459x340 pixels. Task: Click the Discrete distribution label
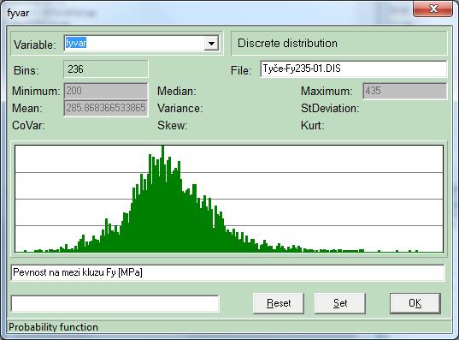click(287, 44)
